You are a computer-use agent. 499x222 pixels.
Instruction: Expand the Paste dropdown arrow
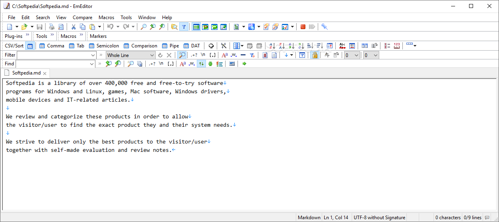(99, 27)
